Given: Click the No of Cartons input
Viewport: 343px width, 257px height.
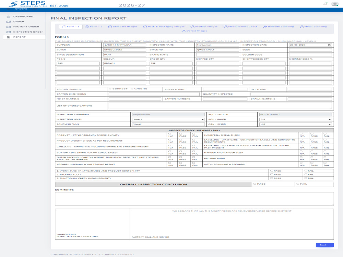Looking at the screenshot, I should 135,99.
